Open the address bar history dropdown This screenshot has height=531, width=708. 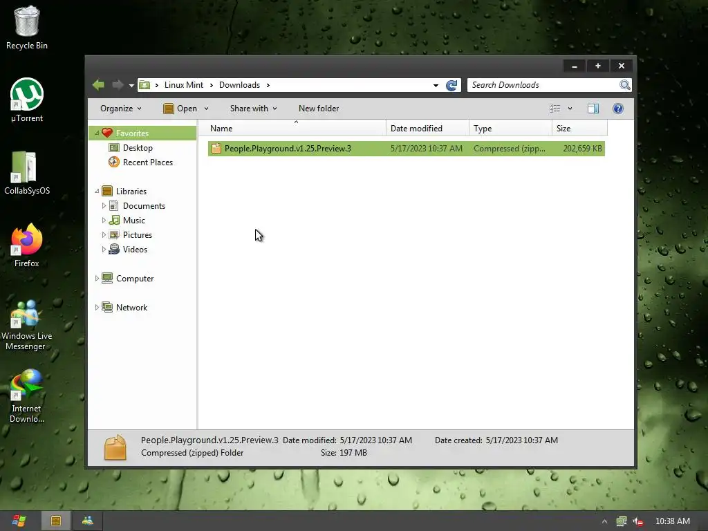tap(436, 85)
